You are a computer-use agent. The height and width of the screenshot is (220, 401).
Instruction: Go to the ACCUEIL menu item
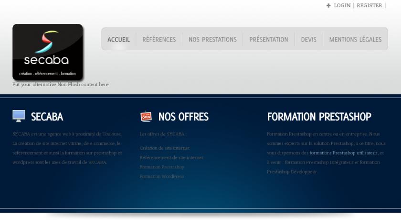coord(119,39)
